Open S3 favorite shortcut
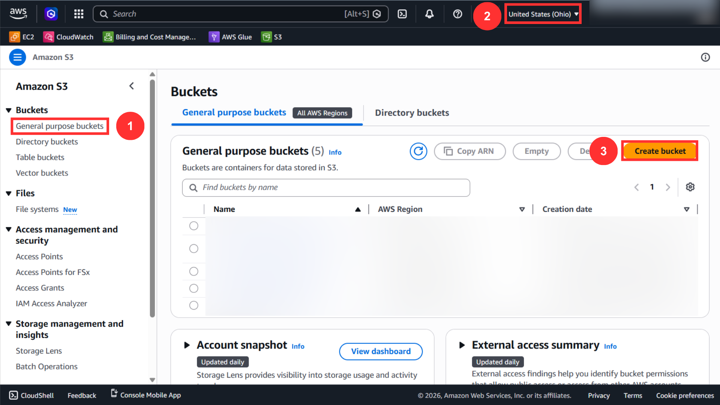The width and height of the screenshot is (720, 405). (x=271, y=37)
